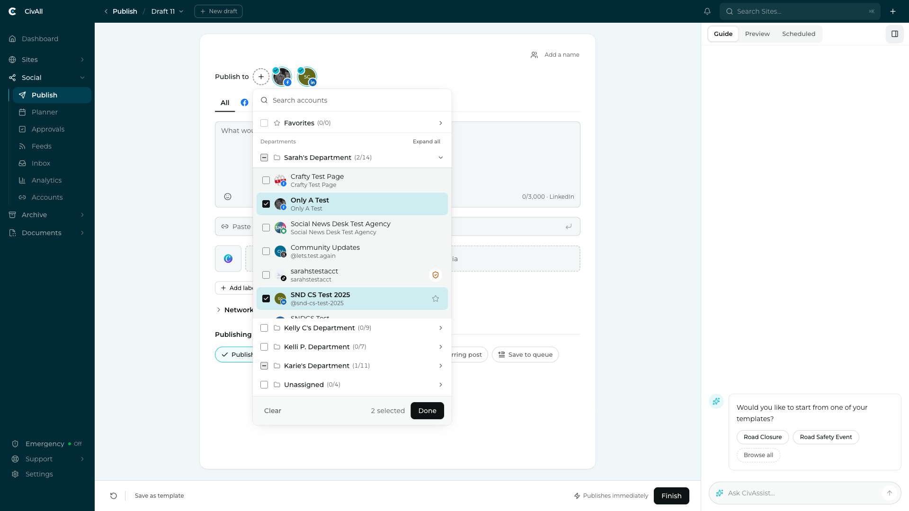The image size is (909, 511).
Task: Click the enter arrow icon in paste link field
Action: pyautogui.click(x=569, y=227)
